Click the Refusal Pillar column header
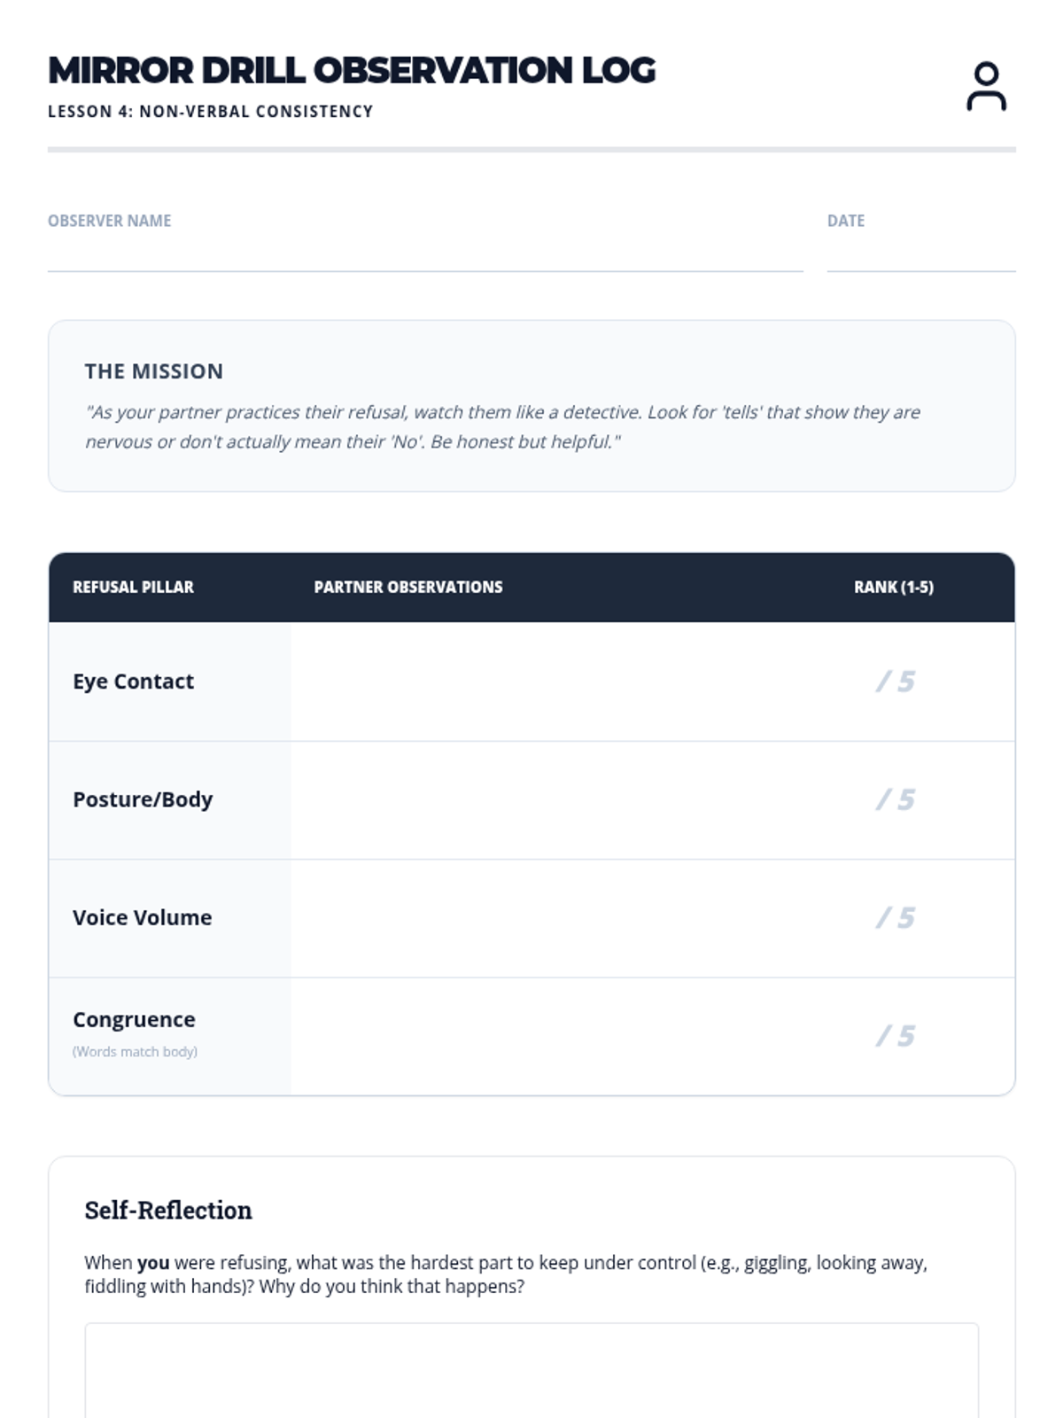Viewport: 1063px width, 1418px height. point(133,587)
